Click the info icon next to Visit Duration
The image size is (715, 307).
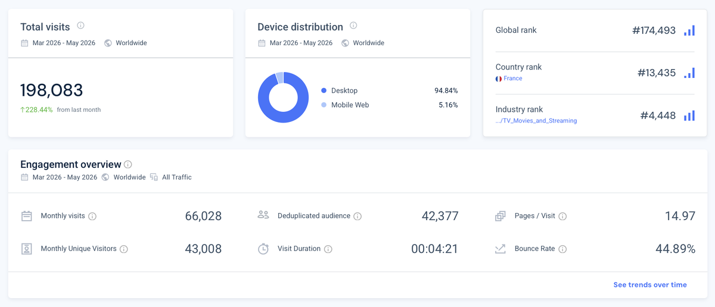(x=328, y=249)
